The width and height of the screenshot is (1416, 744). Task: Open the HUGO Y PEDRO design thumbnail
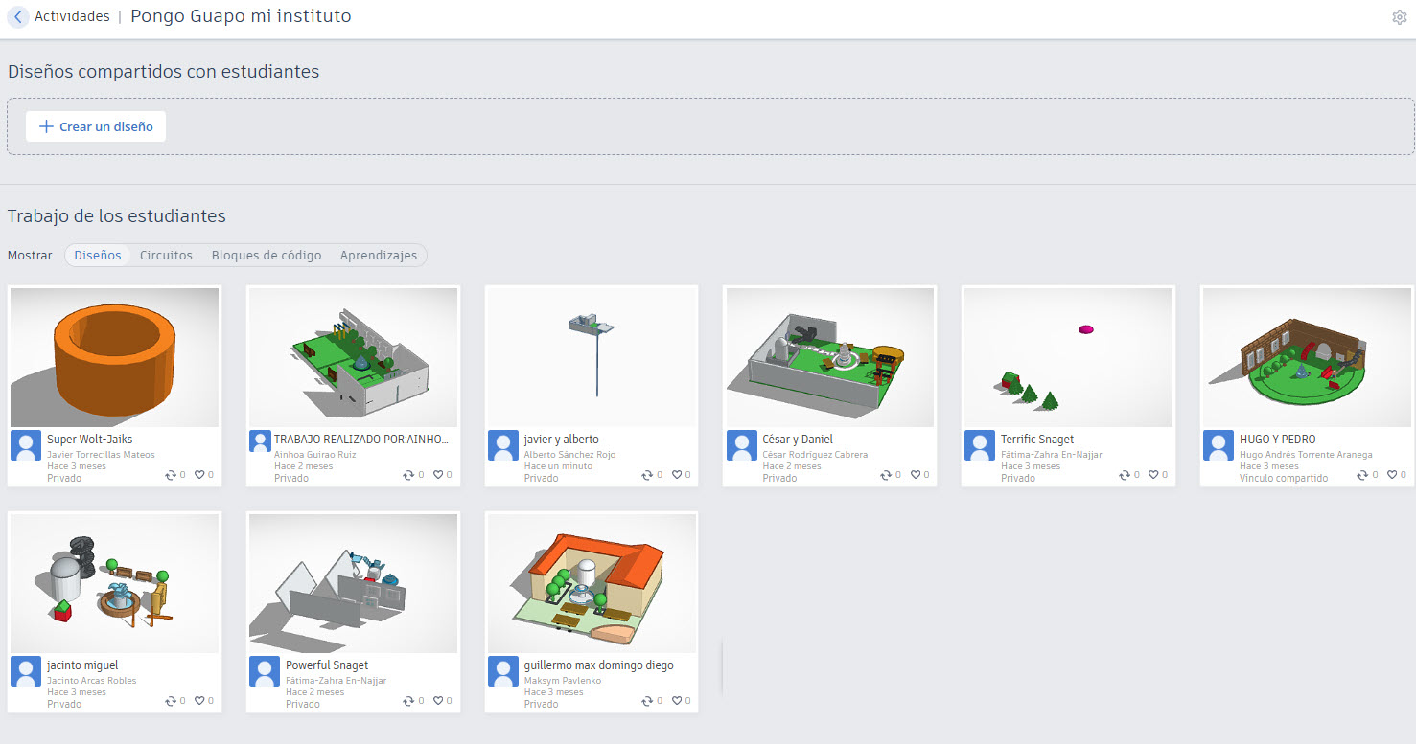[x=1307, y=357]
